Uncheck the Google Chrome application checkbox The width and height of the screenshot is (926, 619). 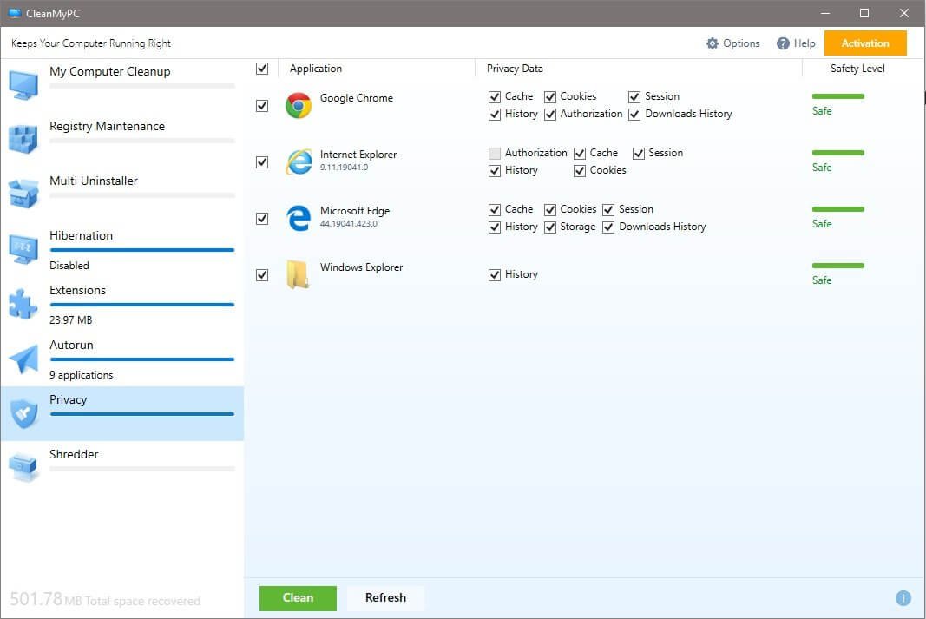click(262, 106)
